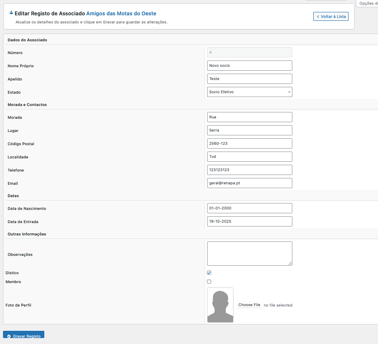Check the Membro checkbox
378x344 pixels.
[209, 281]
